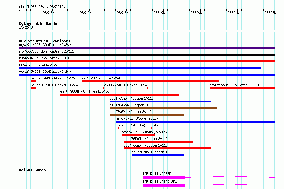Select the purple dgv2644n223 variant bar

coord(147,48)
